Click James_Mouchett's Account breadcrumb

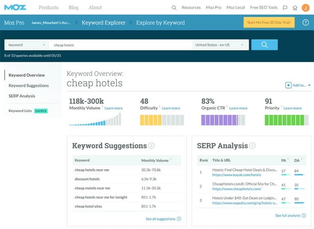click(51, 23)
